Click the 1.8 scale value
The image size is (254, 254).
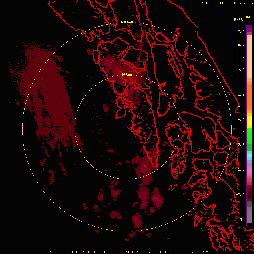point(241,157)
